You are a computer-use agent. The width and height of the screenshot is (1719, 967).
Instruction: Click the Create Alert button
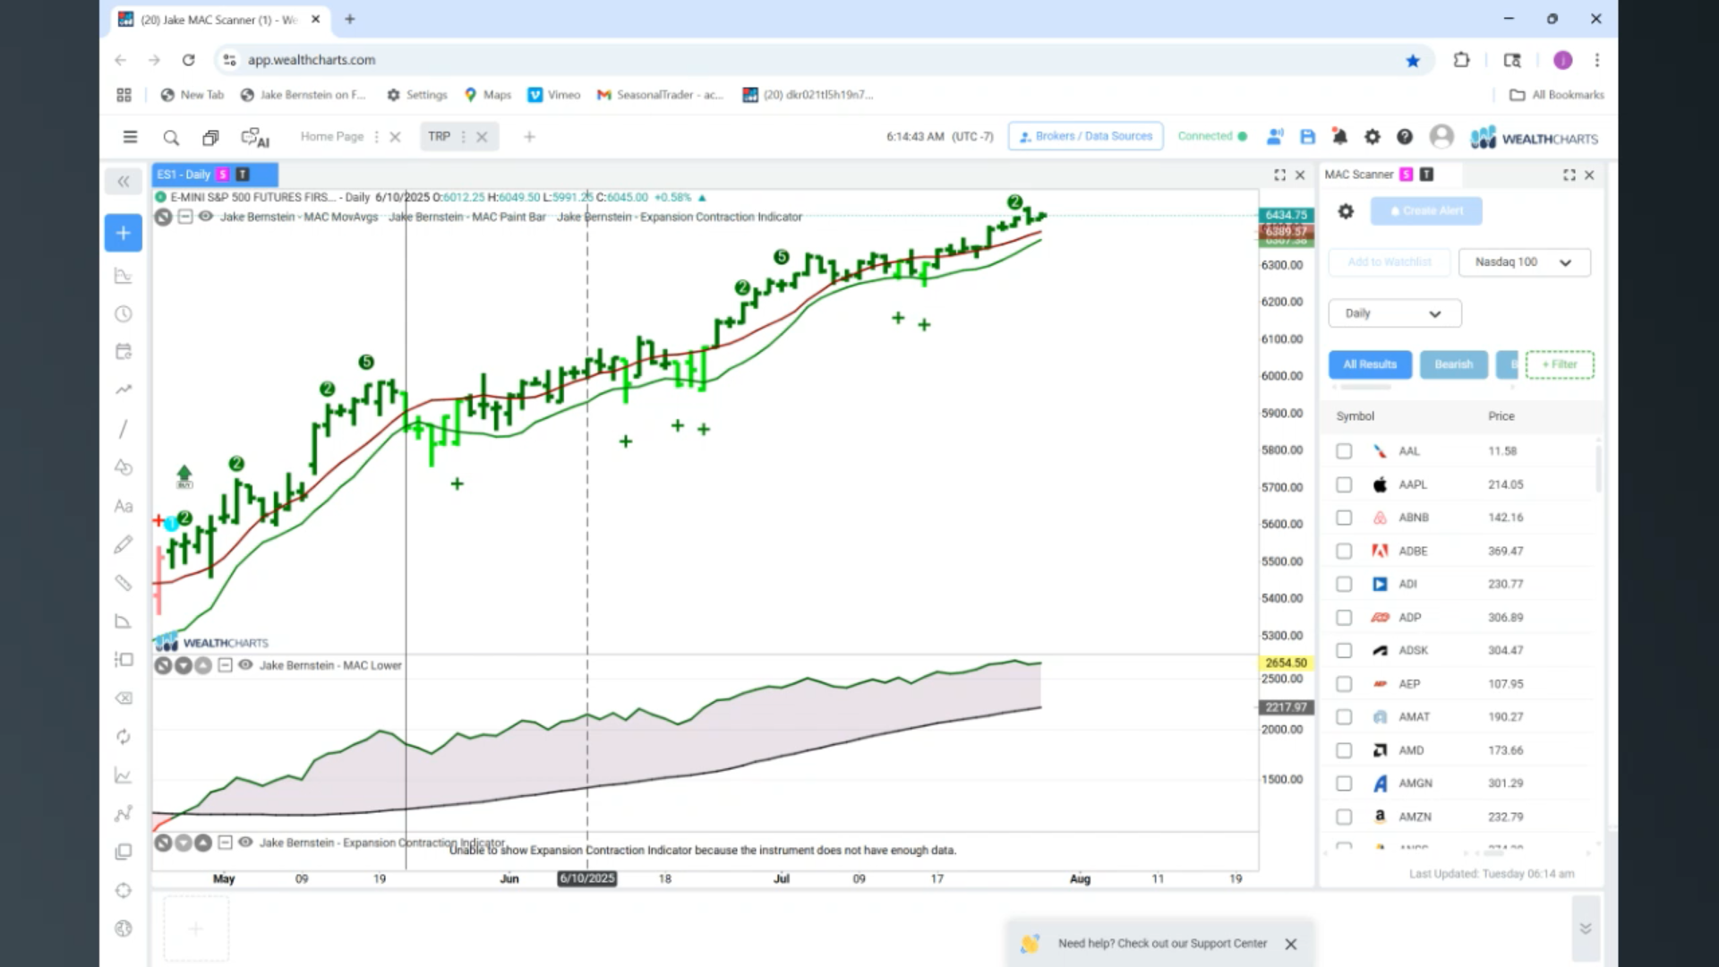(x=1426, y=211)
